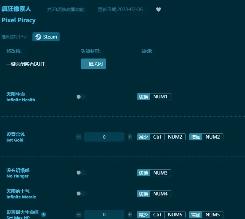Click the 增加 label for Set Max HP

coord(196,215)
